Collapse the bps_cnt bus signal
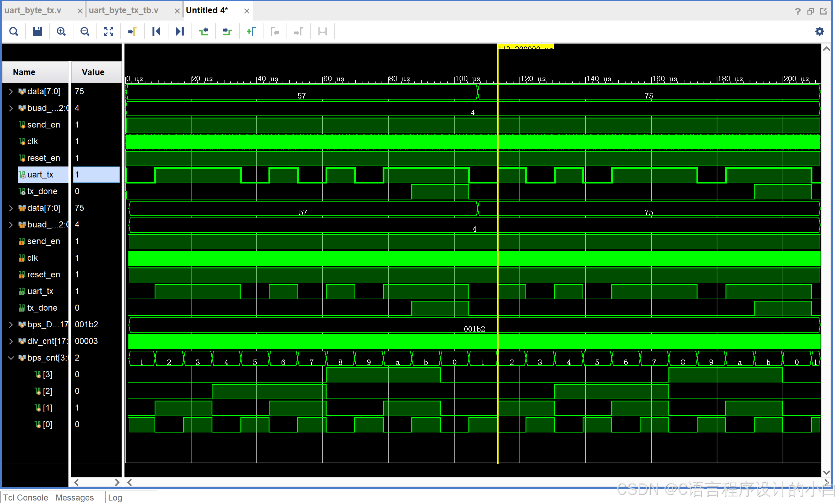The width and height of the screenshot is (839, 503). click(x=11, y=358)
